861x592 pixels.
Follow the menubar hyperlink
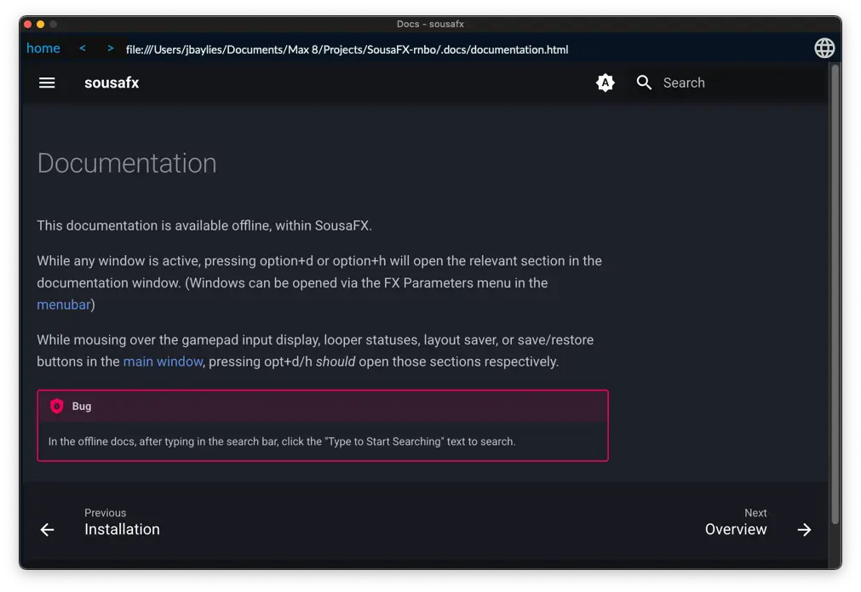(63, 305)
